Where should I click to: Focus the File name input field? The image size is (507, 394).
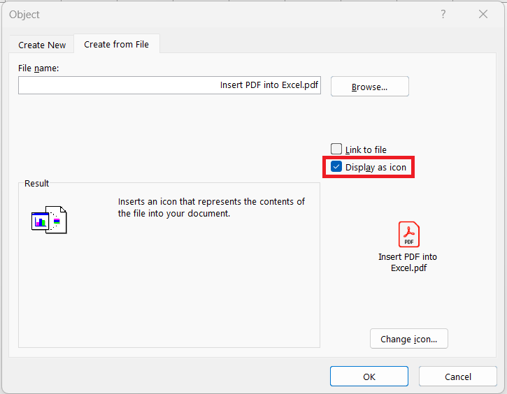click(x=169, y=85)
